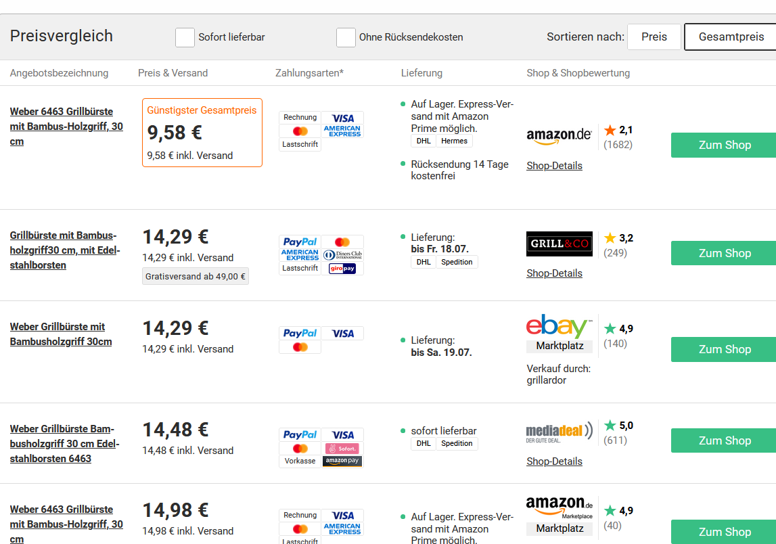The image size is (776, 544).
Task: Click the amazon pay payment icon
Action: pyautogui.click(x=342, y=461)
